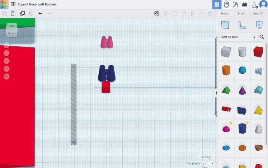This screenshot has width=268, height=168.
Task: Click the Paste icon
Action: [13, 14]
